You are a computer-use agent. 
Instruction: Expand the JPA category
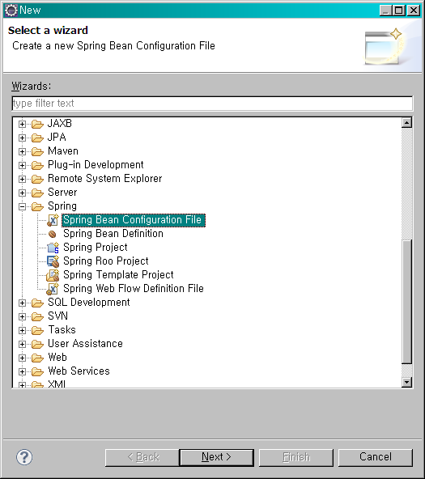click(x=22, y=138)
